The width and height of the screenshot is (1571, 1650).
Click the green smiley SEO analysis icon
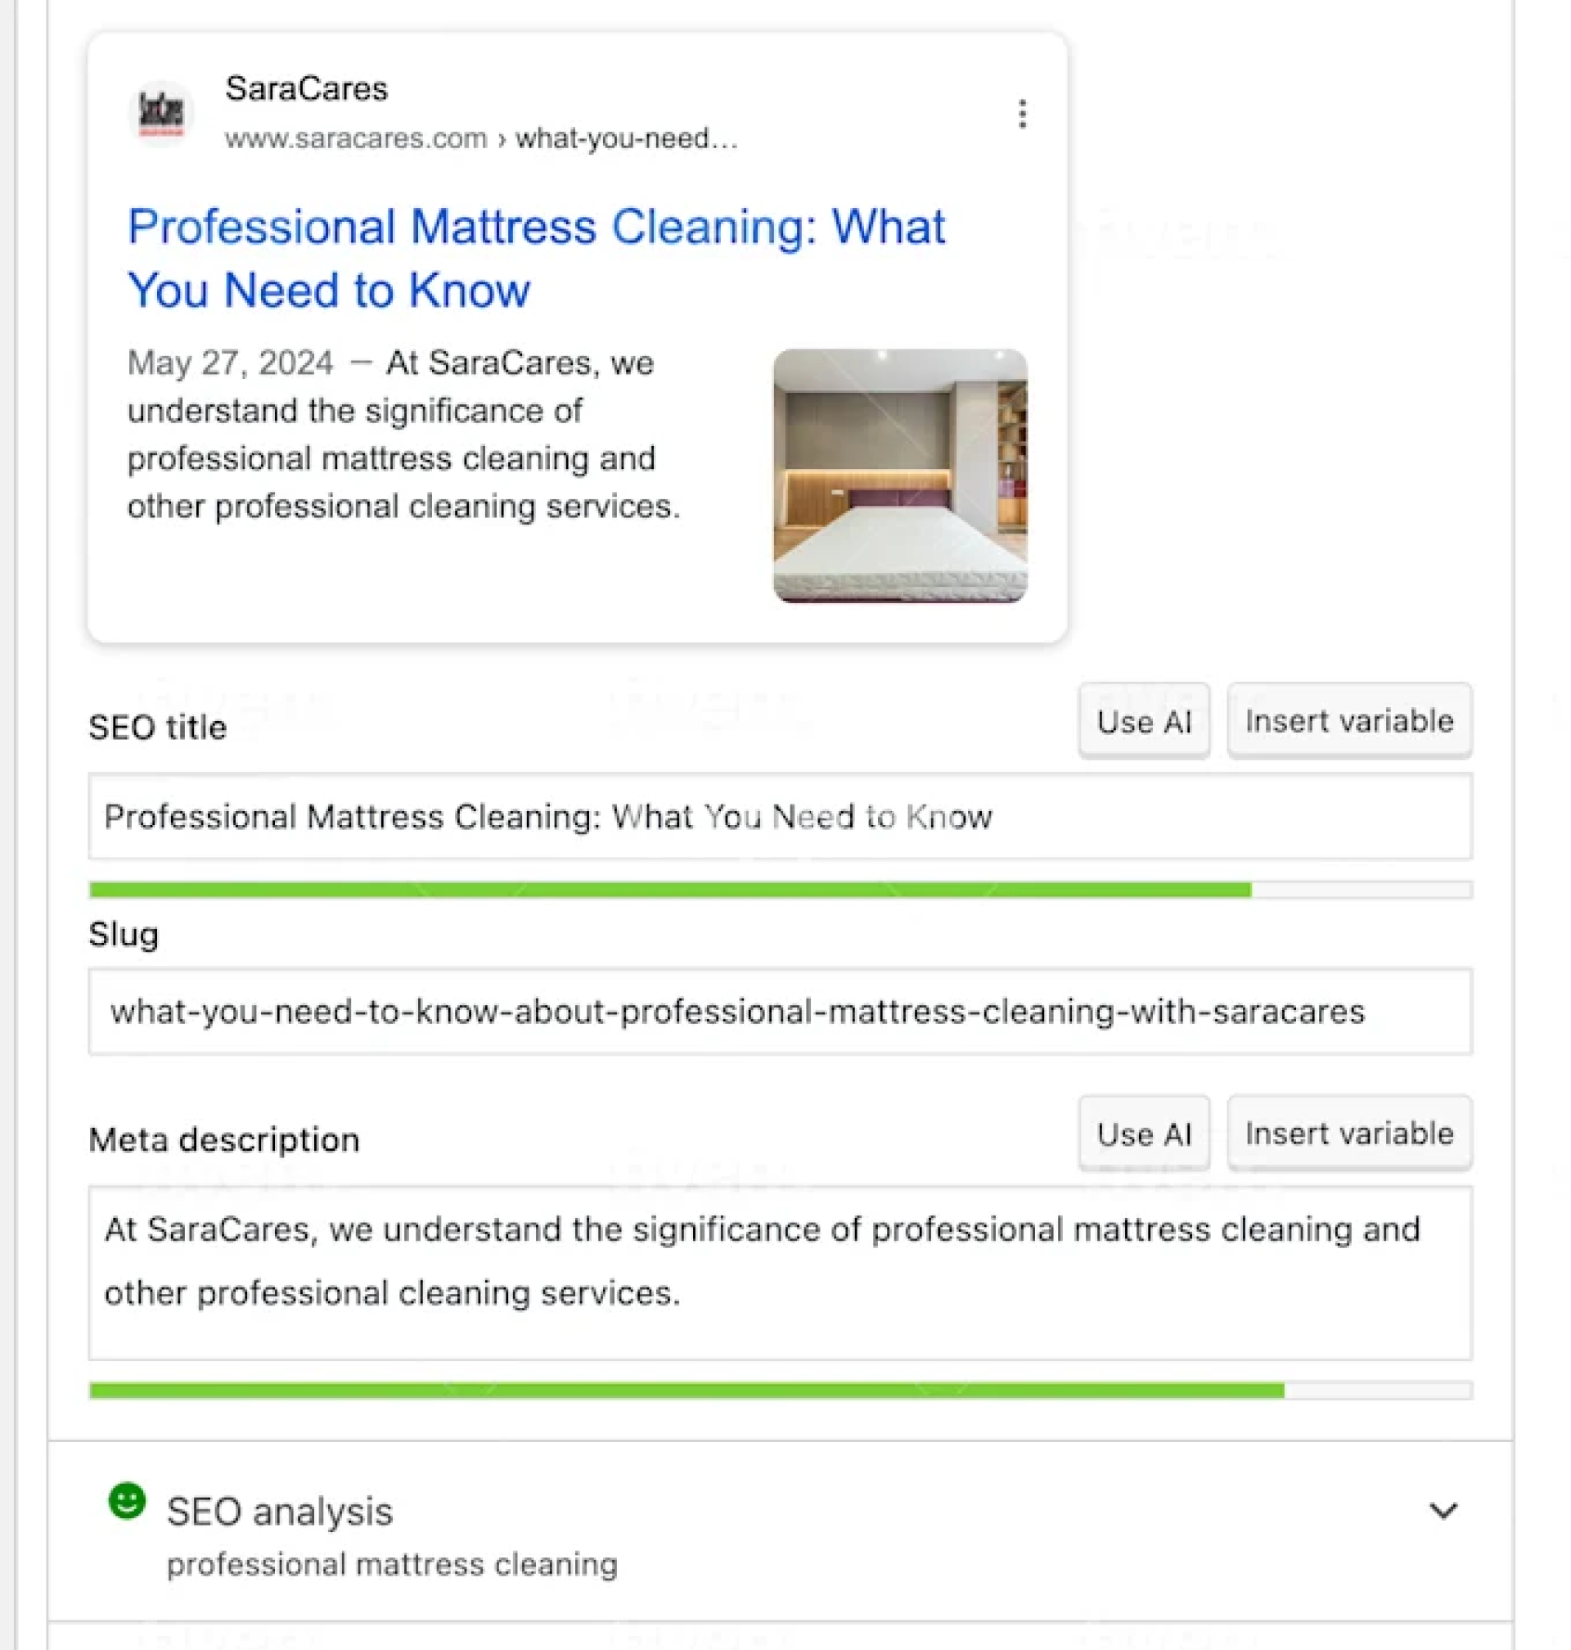pyautogui.click(x=128, y=1501)
